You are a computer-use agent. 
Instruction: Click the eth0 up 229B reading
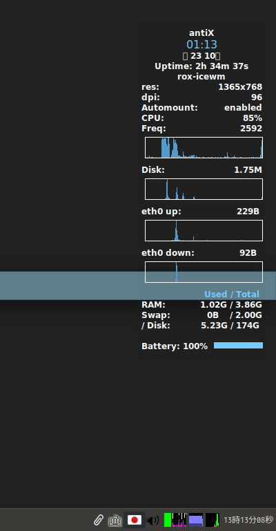click(248, 212)
